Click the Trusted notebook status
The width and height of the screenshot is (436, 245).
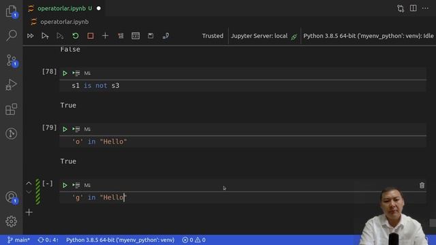pos(213,36)
